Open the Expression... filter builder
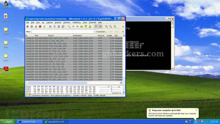Screen dimensions: 220x124 tap(102, 32)
